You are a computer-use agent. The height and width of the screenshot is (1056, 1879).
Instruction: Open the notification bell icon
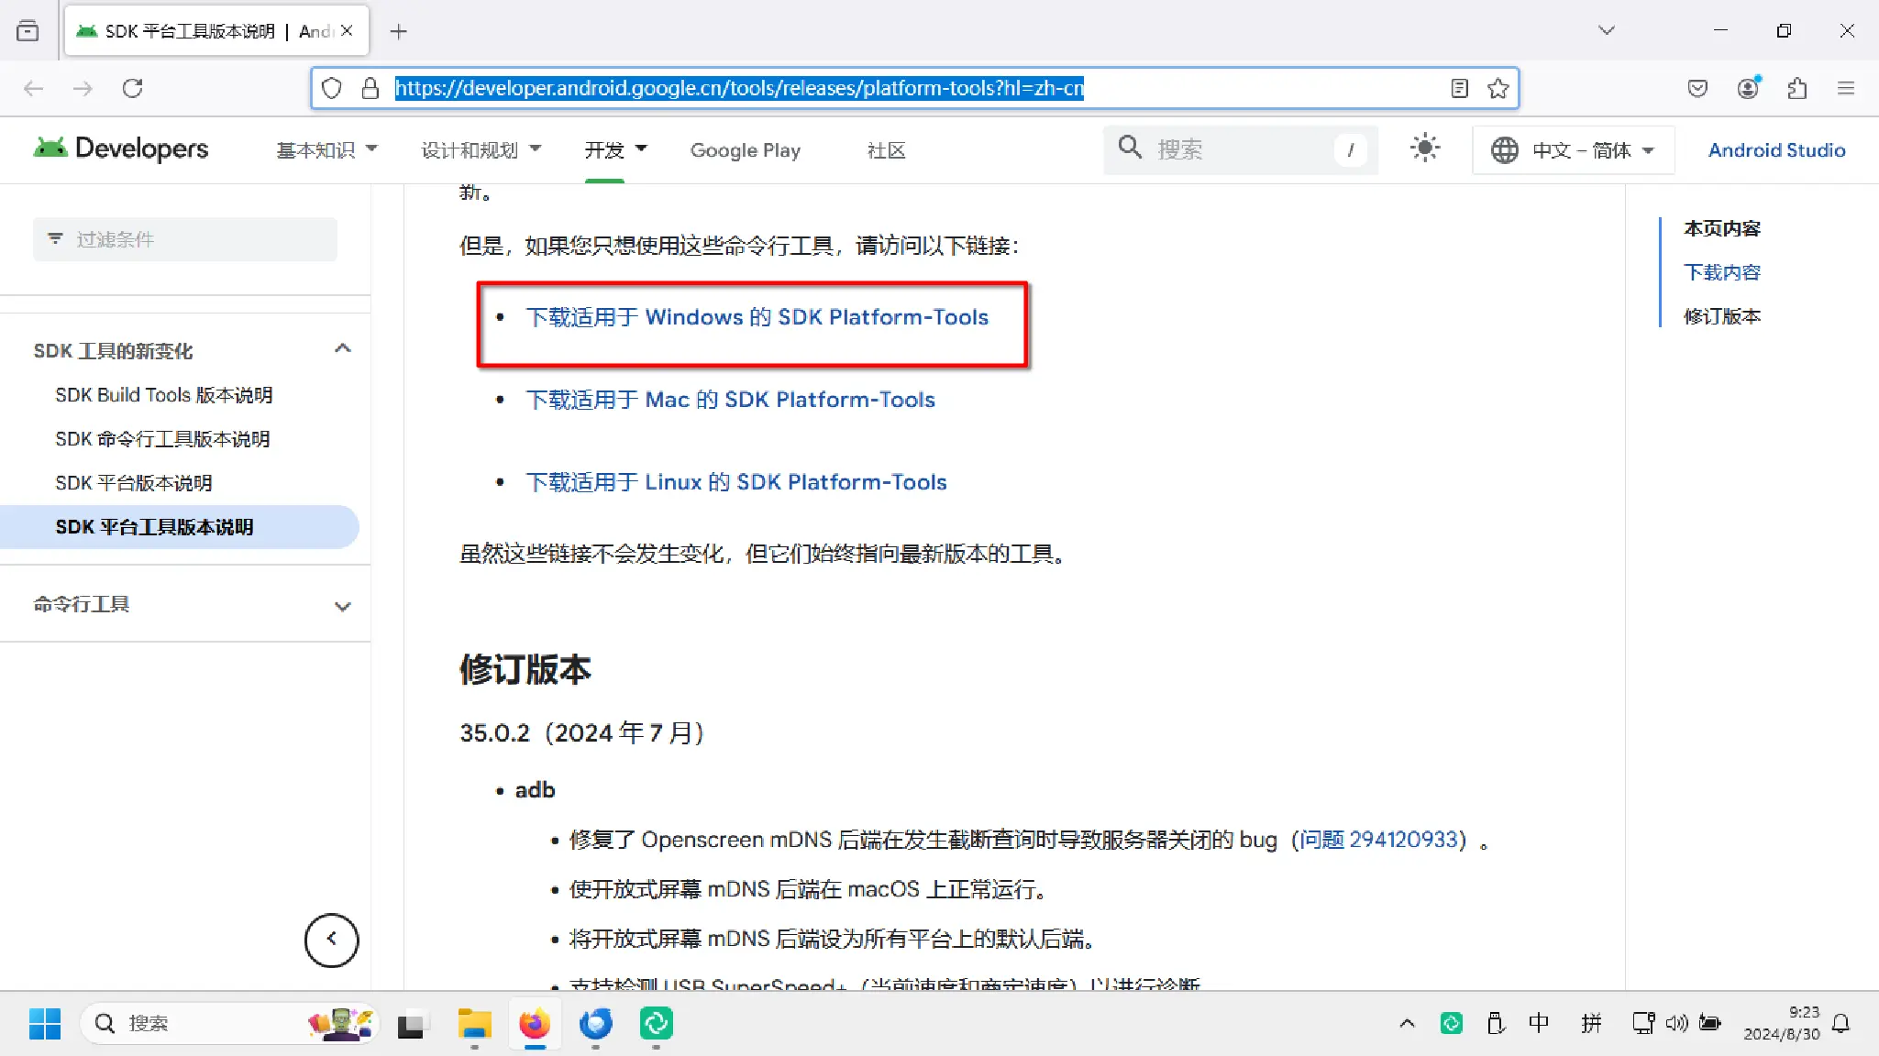point(1841,1023)
